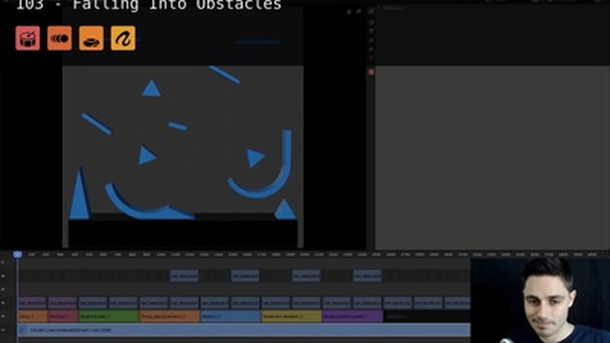Open the red drum app icon
This screenshot has height=343, width=610.
pyautogui.click(x=27, y=38)
